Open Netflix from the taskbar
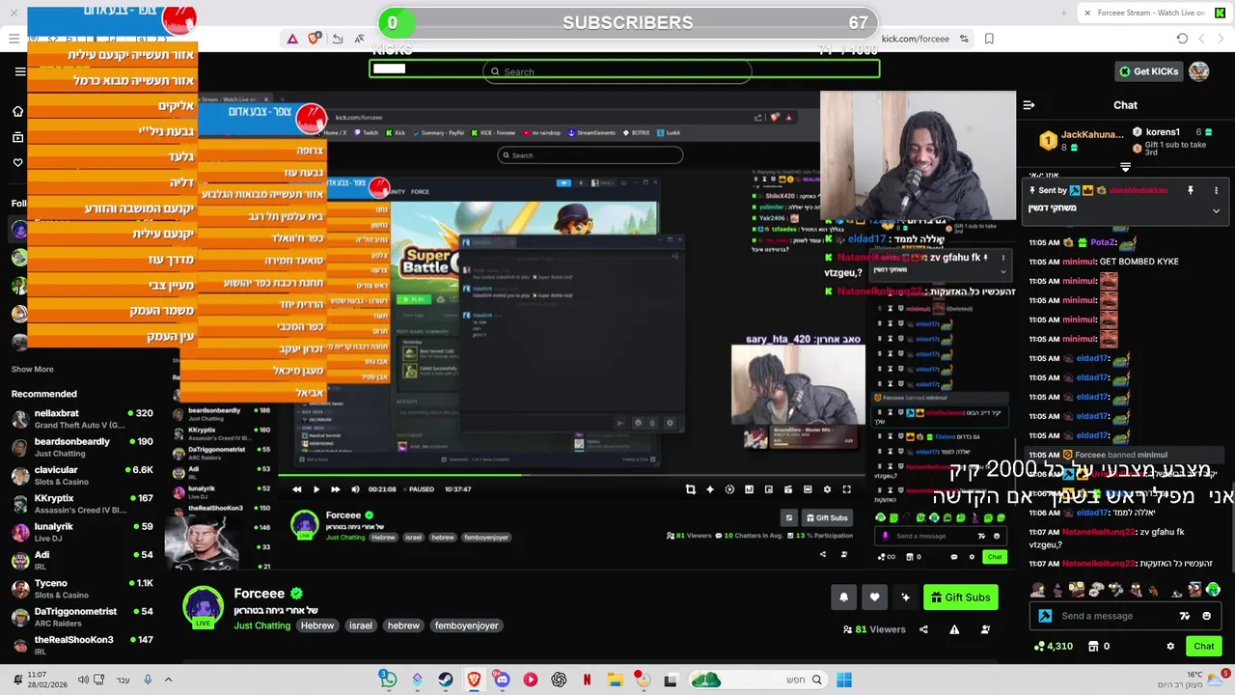 (587, 680)
